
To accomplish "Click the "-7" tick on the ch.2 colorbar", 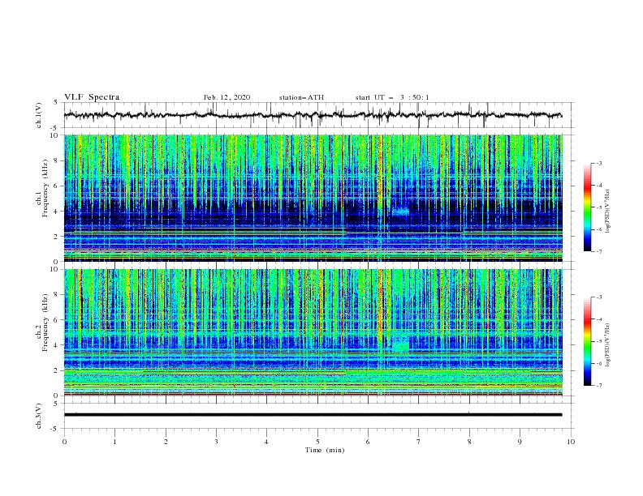I will [x=598, y=386].
